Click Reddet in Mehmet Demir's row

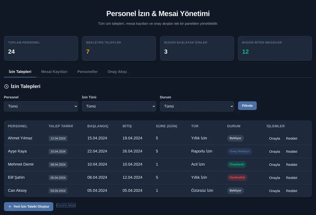292,165
